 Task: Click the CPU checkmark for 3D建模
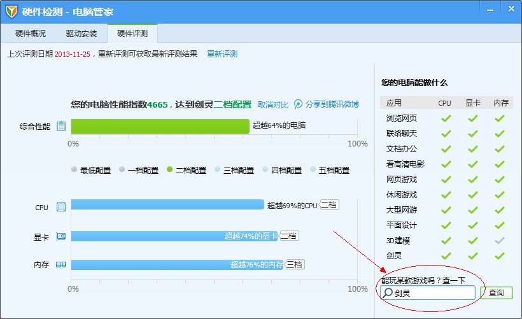pyautogui.click(x=446, y=241)
